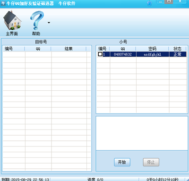Sort 目标号 list by 编号 column header
The width and height of the screenshot is (189, 181).
pos(14,49)
